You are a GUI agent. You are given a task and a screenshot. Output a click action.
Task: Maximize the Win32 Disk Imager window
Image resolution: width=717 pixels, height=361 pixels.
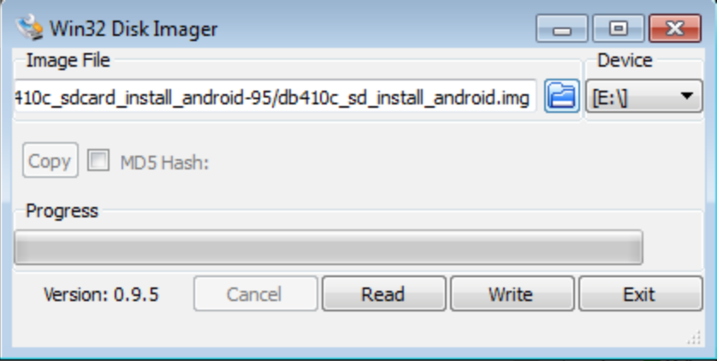619,29
